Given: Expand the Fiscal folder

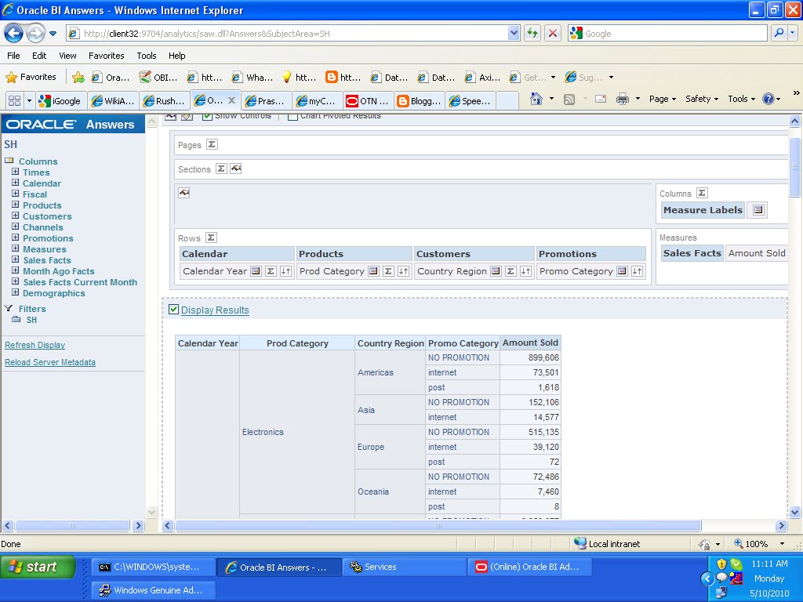Looking at the screenshot, I should pyautogui.click(x=16, y=194).
